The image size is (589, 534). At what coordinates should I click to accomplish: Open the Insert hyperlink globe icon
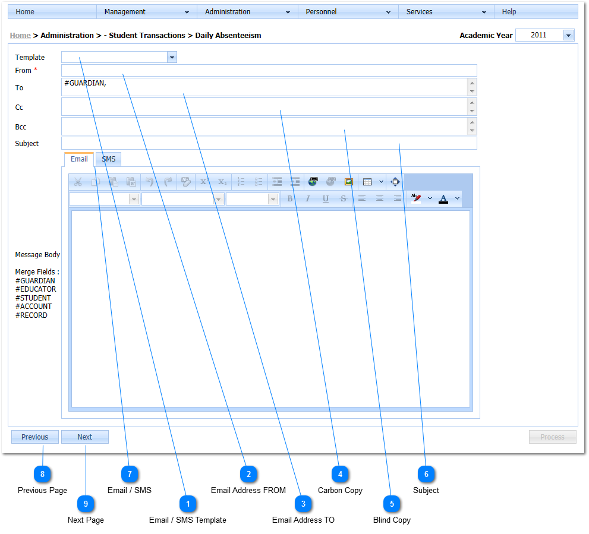click(x=313, y=182)
